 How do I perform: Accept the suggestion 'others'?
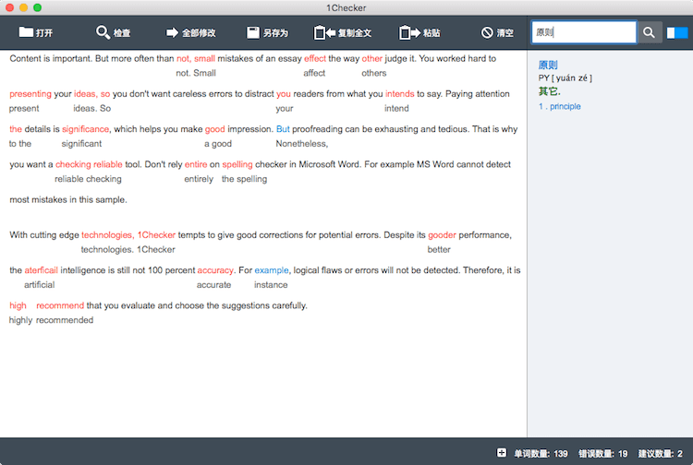tap(374, 73)
